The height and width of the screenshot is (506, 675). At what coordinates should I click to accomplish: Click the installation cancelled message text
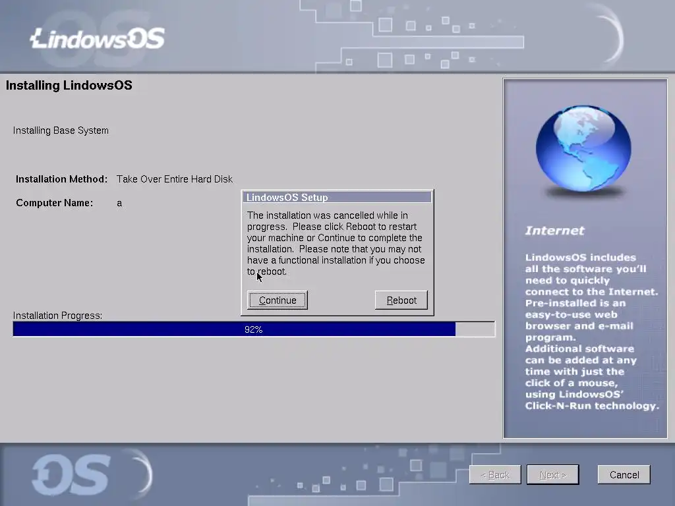(336, 243)
